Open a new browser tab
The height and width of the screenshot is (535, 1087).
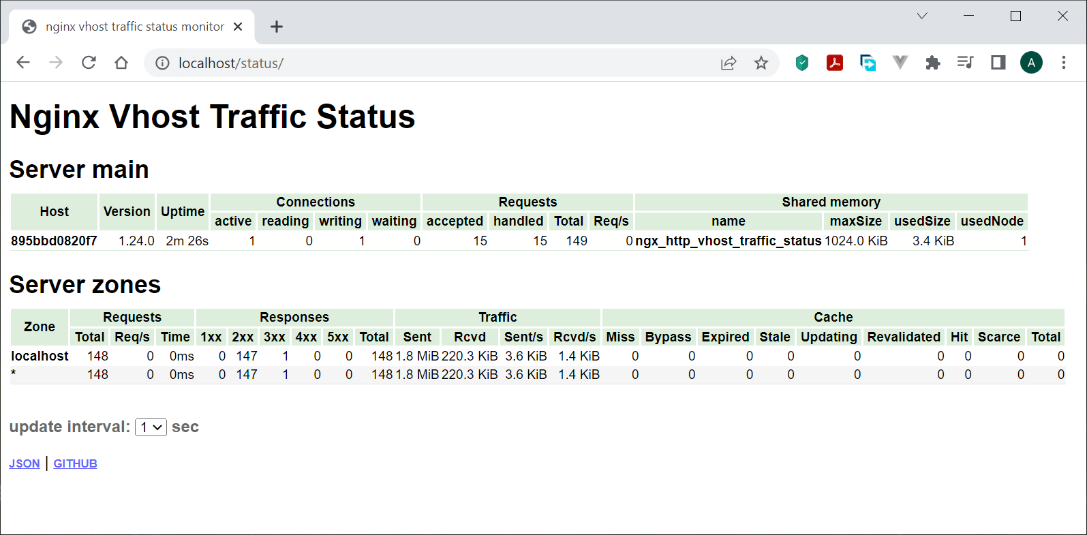pos(276,27)
